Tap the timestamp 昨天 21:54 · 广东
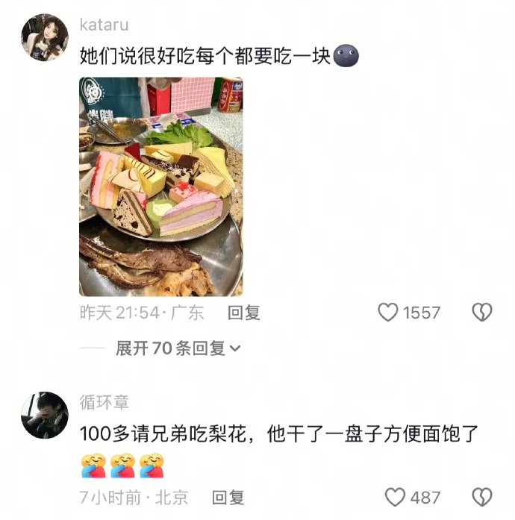Image resolution: width=515 pixels, height=520 pixels. pos(142,313)
